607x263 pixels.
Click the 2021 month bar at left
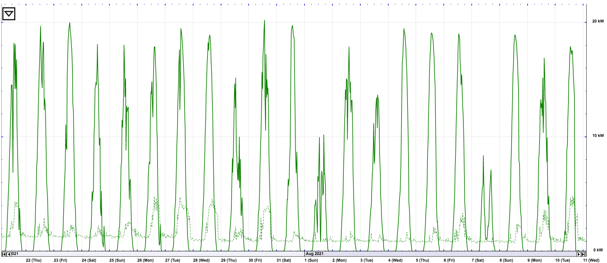pyautogui.click(x=15, y=254)
